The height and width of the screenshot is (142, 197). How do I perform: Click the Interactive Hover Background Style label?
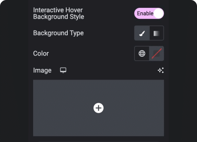point(59,13)
